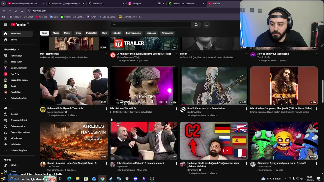Screen dimensions: 324x182
Task: Select the Canlı filter chip
Action: click(x=105, y=33)
